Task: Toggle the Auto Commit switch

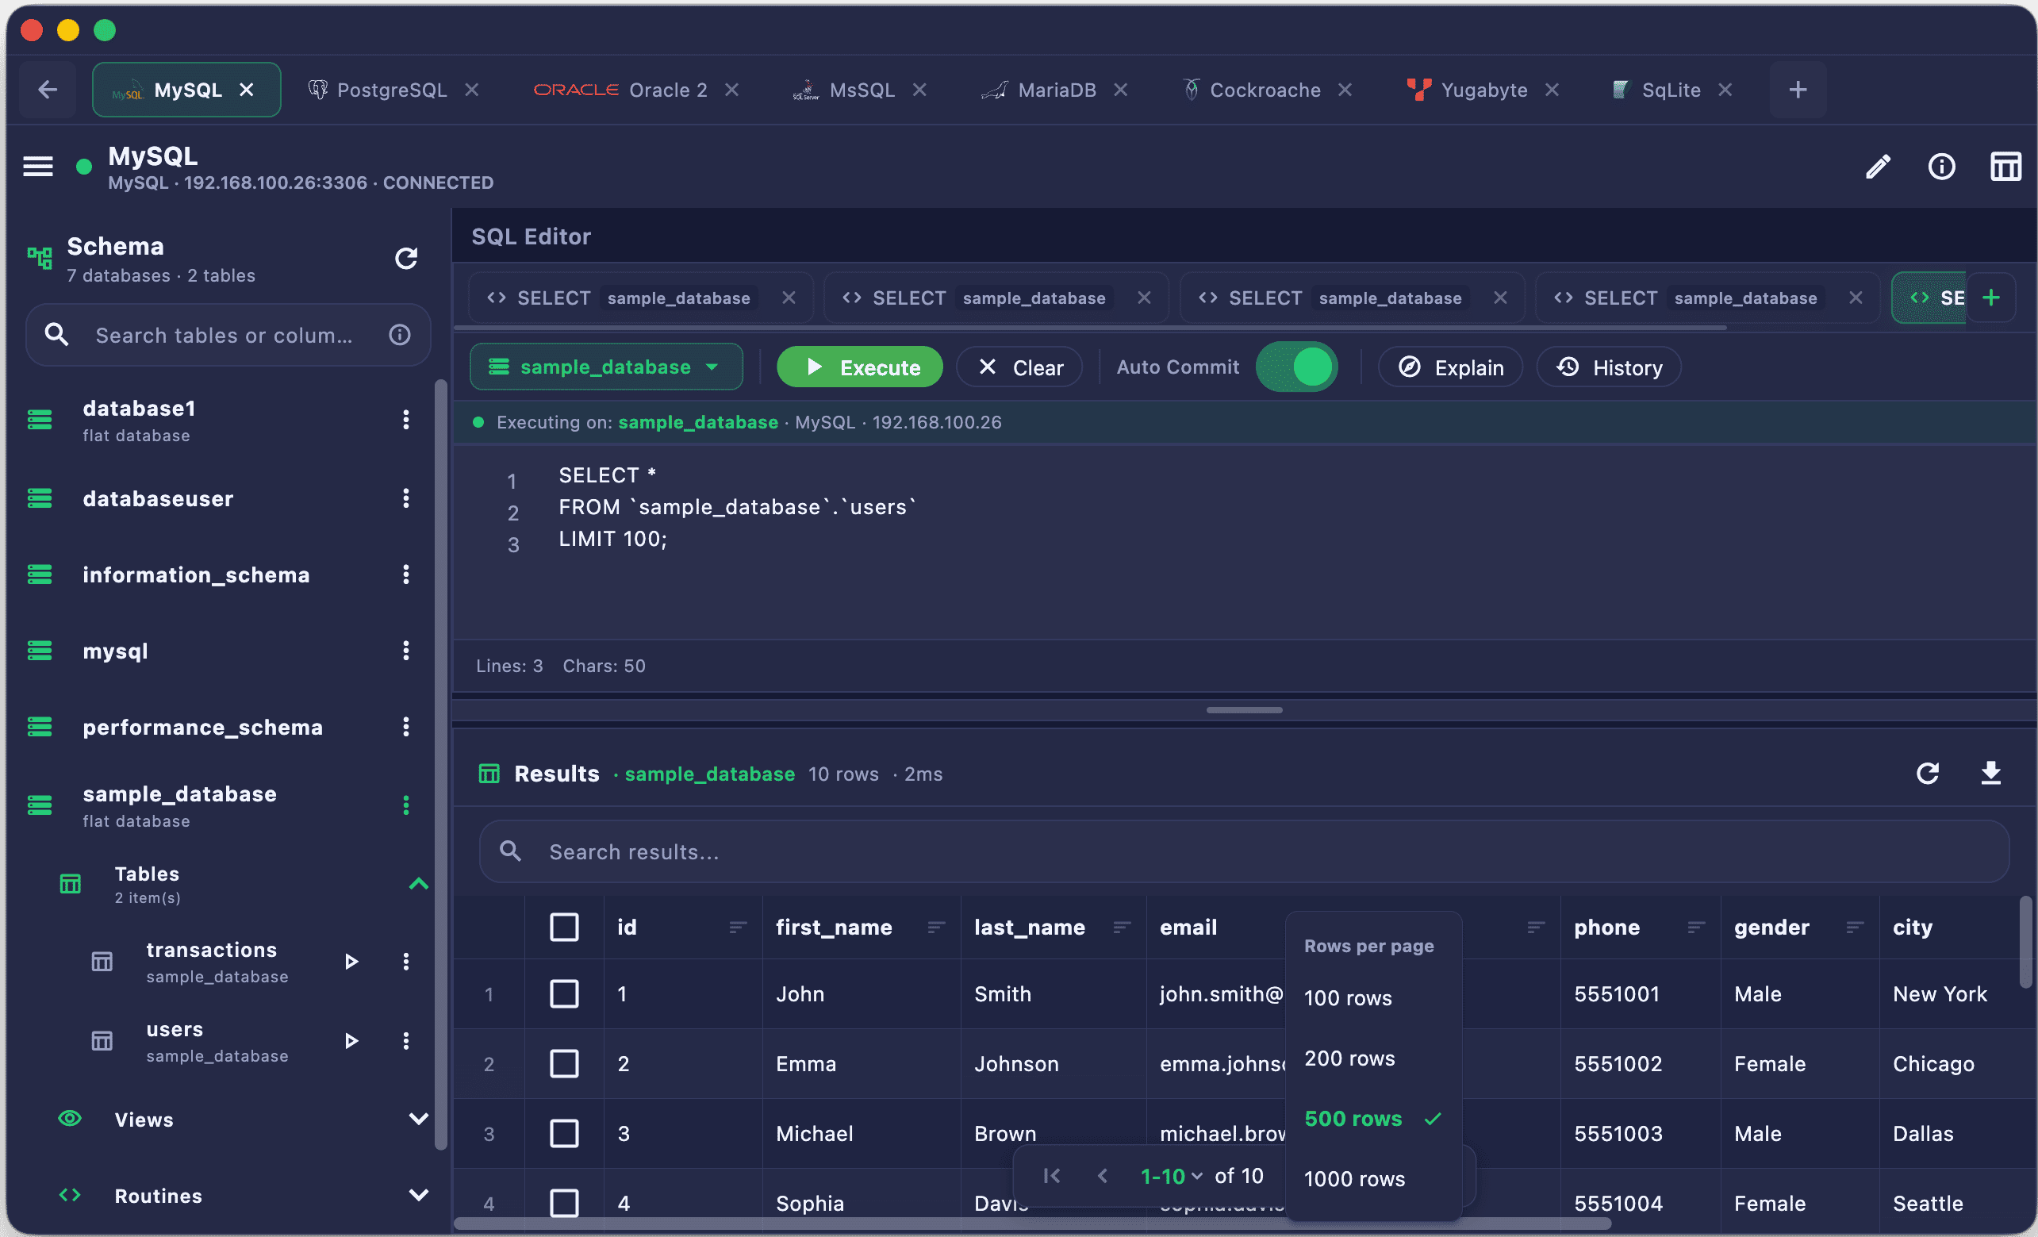Action: point(1296,367)
